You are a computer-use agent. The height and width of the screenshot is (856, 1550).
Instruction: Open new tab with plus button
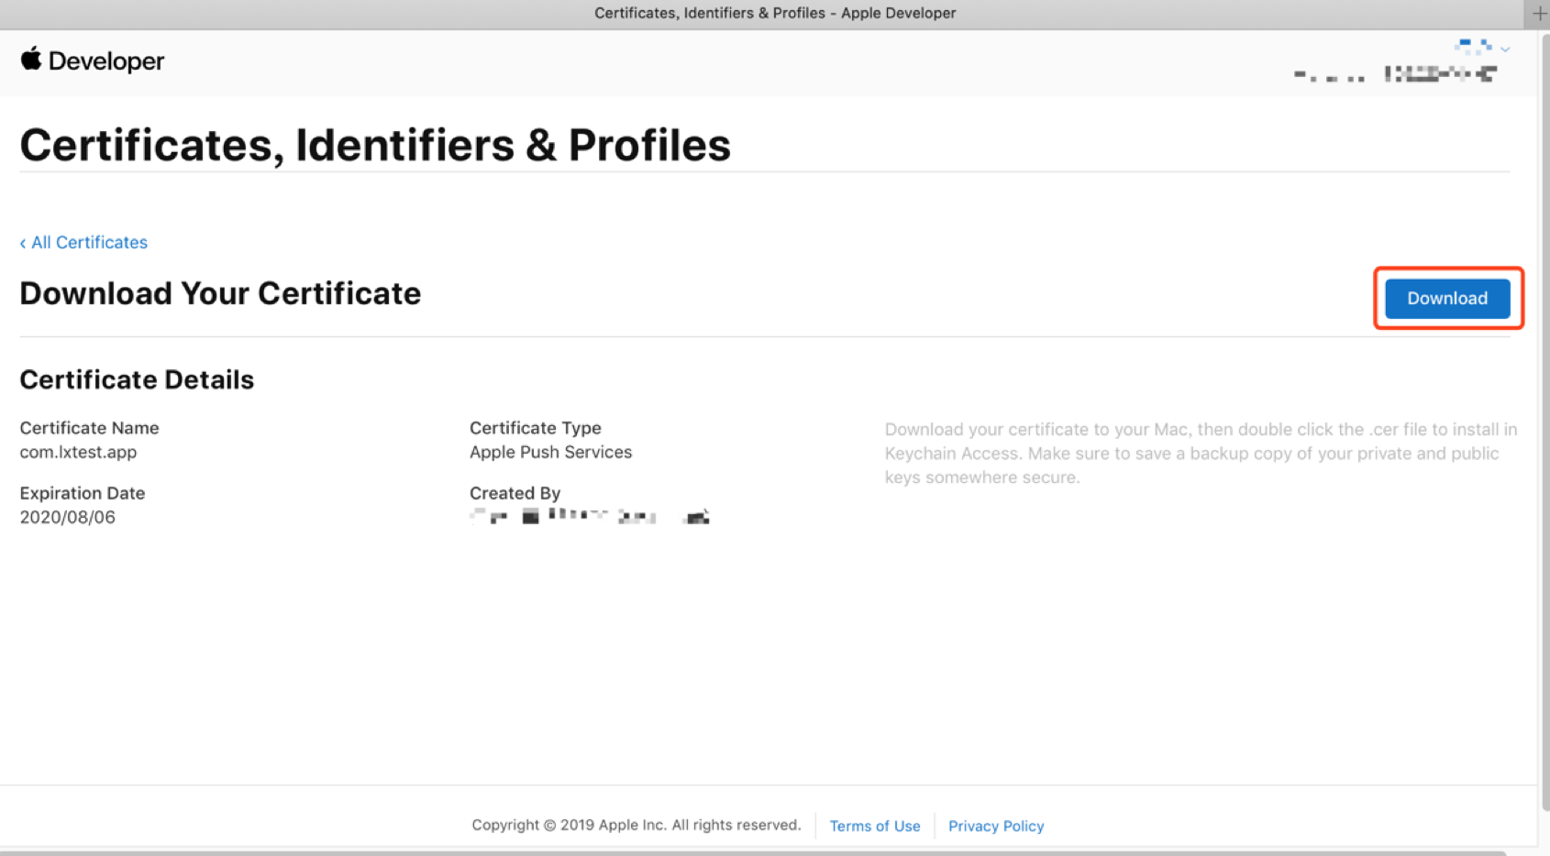(x=1539, y=13)
